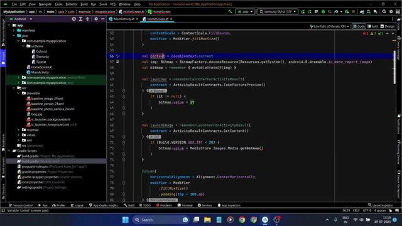Expand the mipmap folder
402x226 pixels.
point(18,130)
